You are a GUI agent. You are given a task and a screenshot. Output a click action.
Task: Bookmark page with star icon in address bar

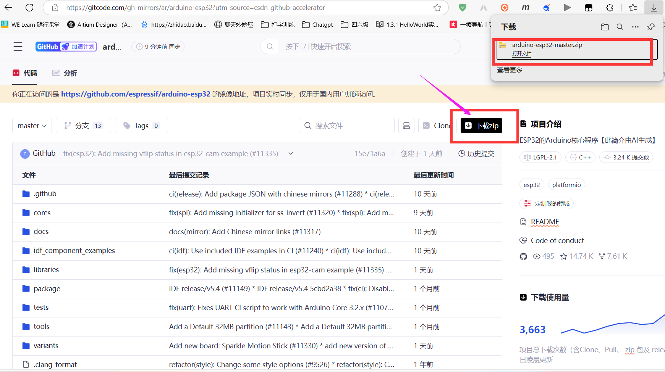pos(437,8)
